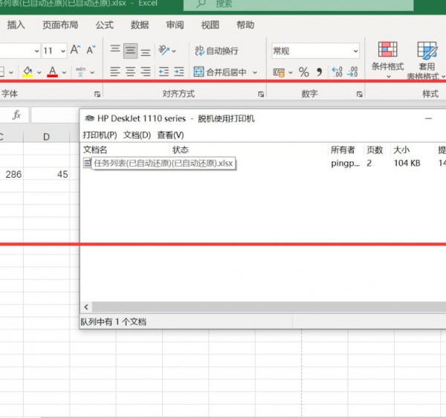Launch the 数字 number format dialog
The width and height of the screenshot is (446, 418).
(x=359, y=94)
